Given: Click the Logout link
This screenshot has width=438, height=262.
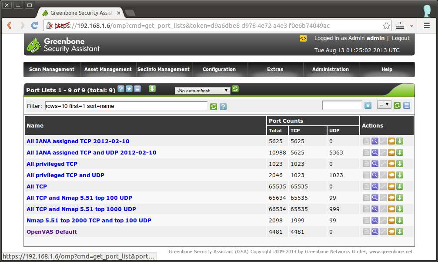Looking at the screenshot, I should click(401, 38).
